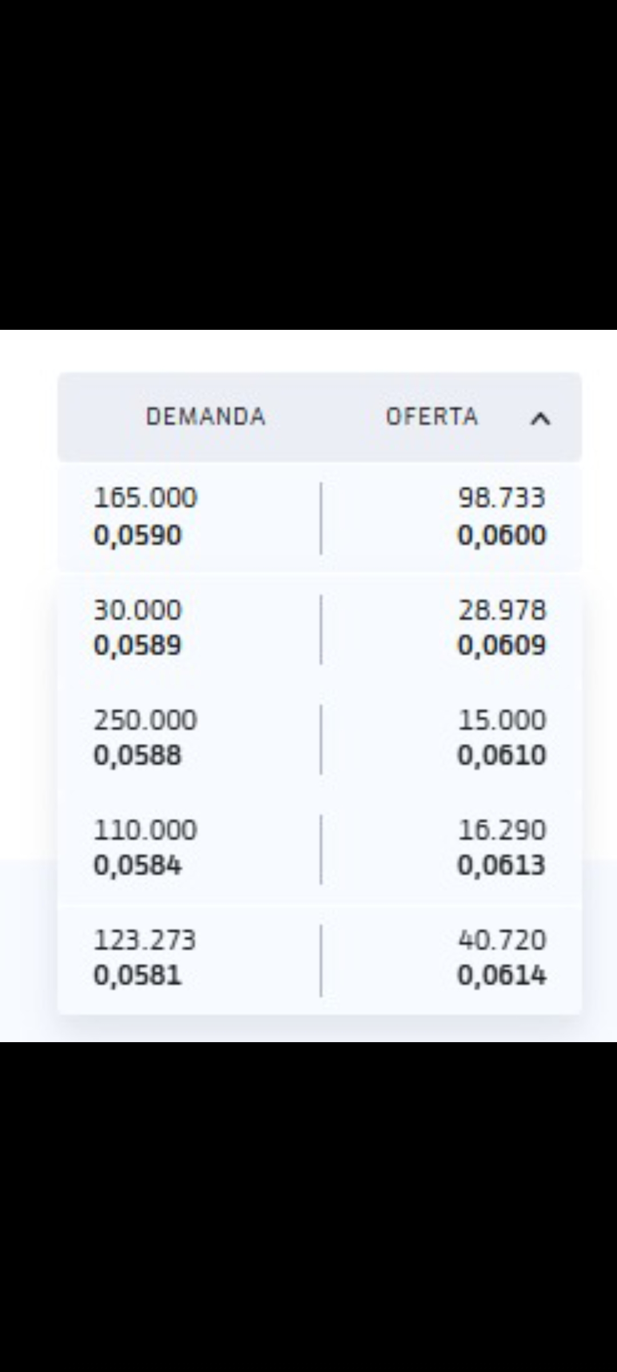
Task: Select ask quantity 28.978
Action: (x=502, y=610)
